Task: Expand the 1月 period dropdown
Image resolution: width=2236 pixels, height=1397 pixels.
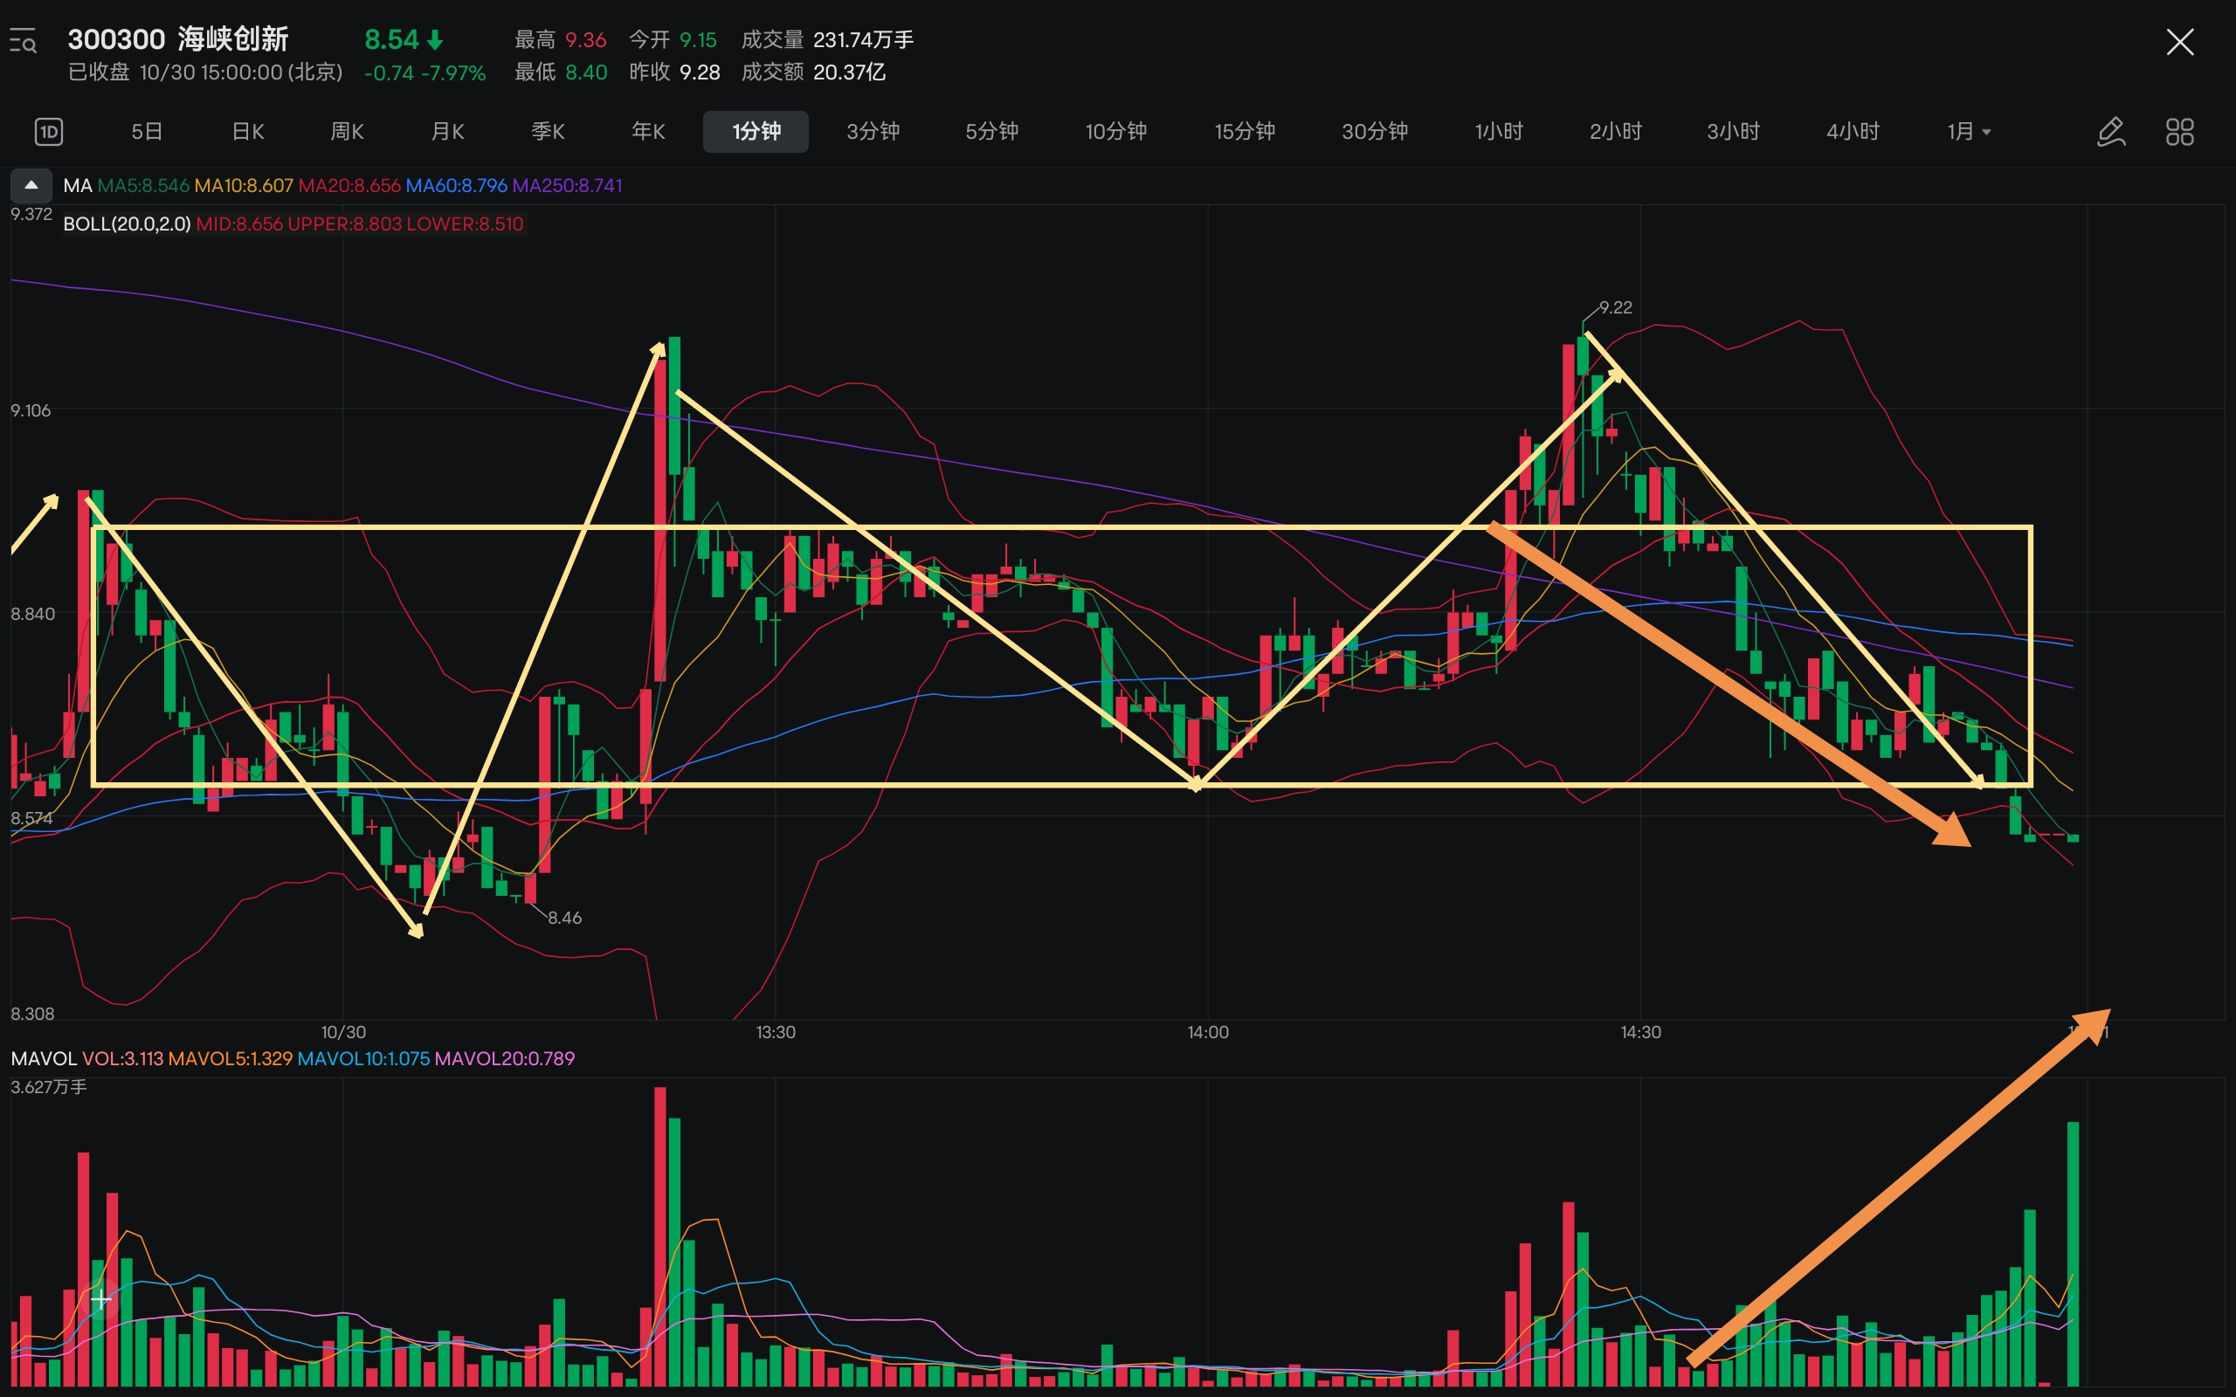Action: 1969,132
